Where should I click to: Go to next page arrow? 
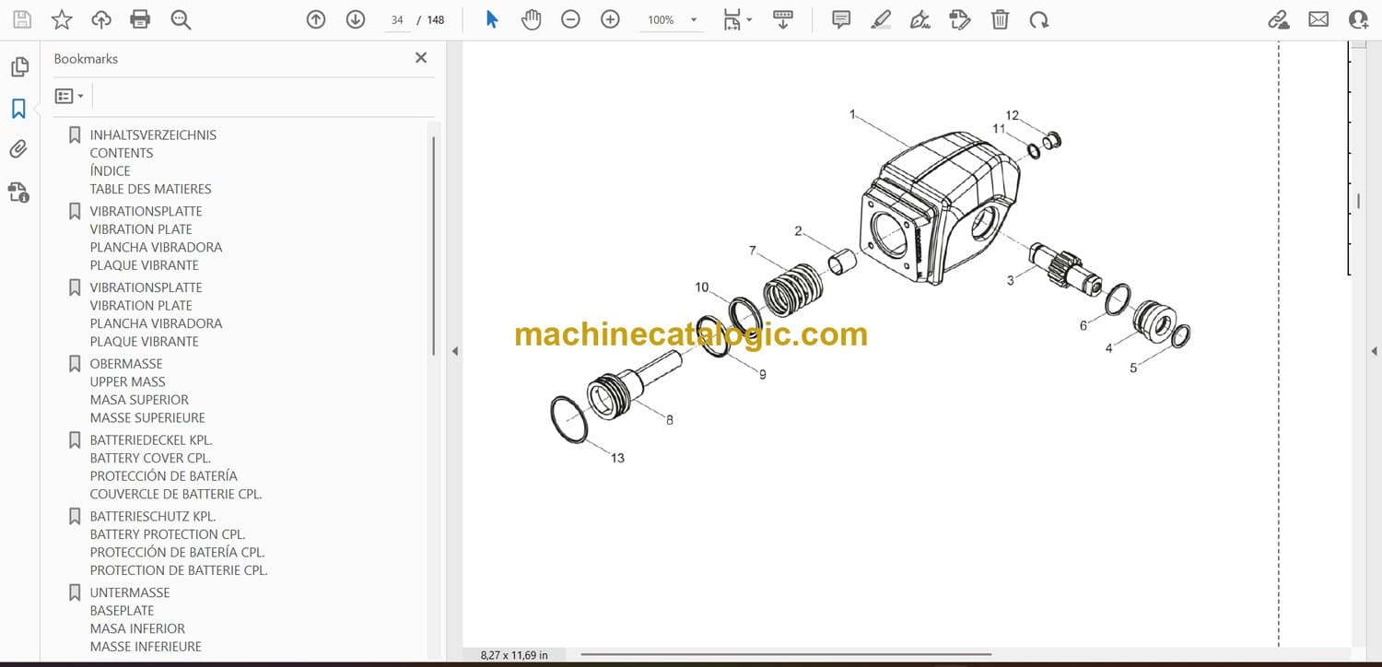pyautogui.click(x=356, y=19)
